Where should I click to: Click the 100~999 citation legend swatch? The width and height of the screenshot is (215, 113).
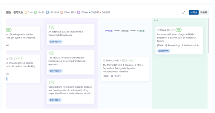47,12
